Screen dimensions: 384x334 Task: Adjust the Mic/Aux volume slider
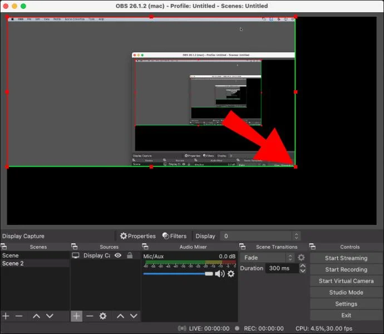click(x=178, y=274)
